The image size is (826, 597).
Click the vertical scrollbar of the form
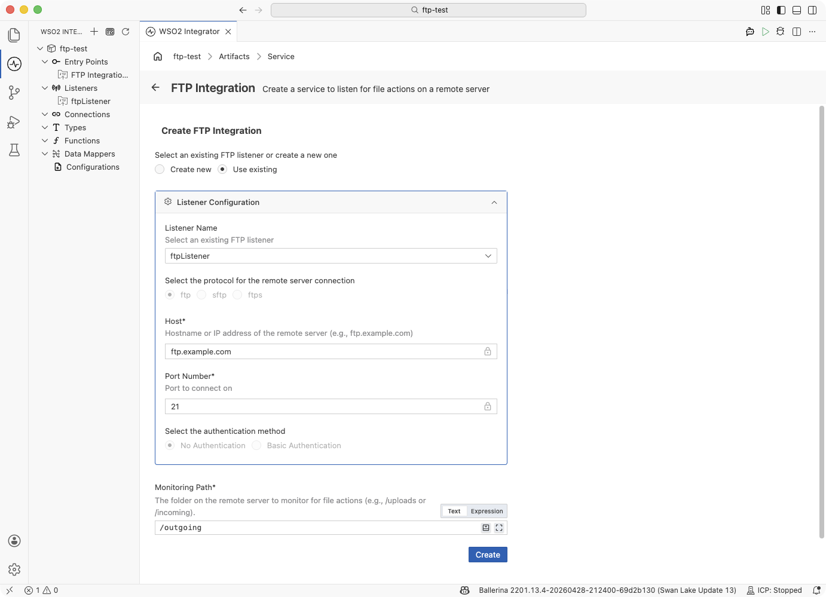(822, 322)
